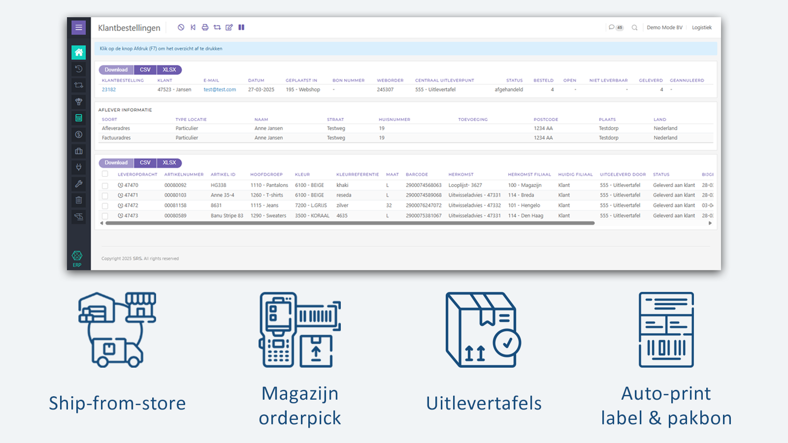Click the test@test.com email link
Screen dimensions: 788x443
(220, 90)
